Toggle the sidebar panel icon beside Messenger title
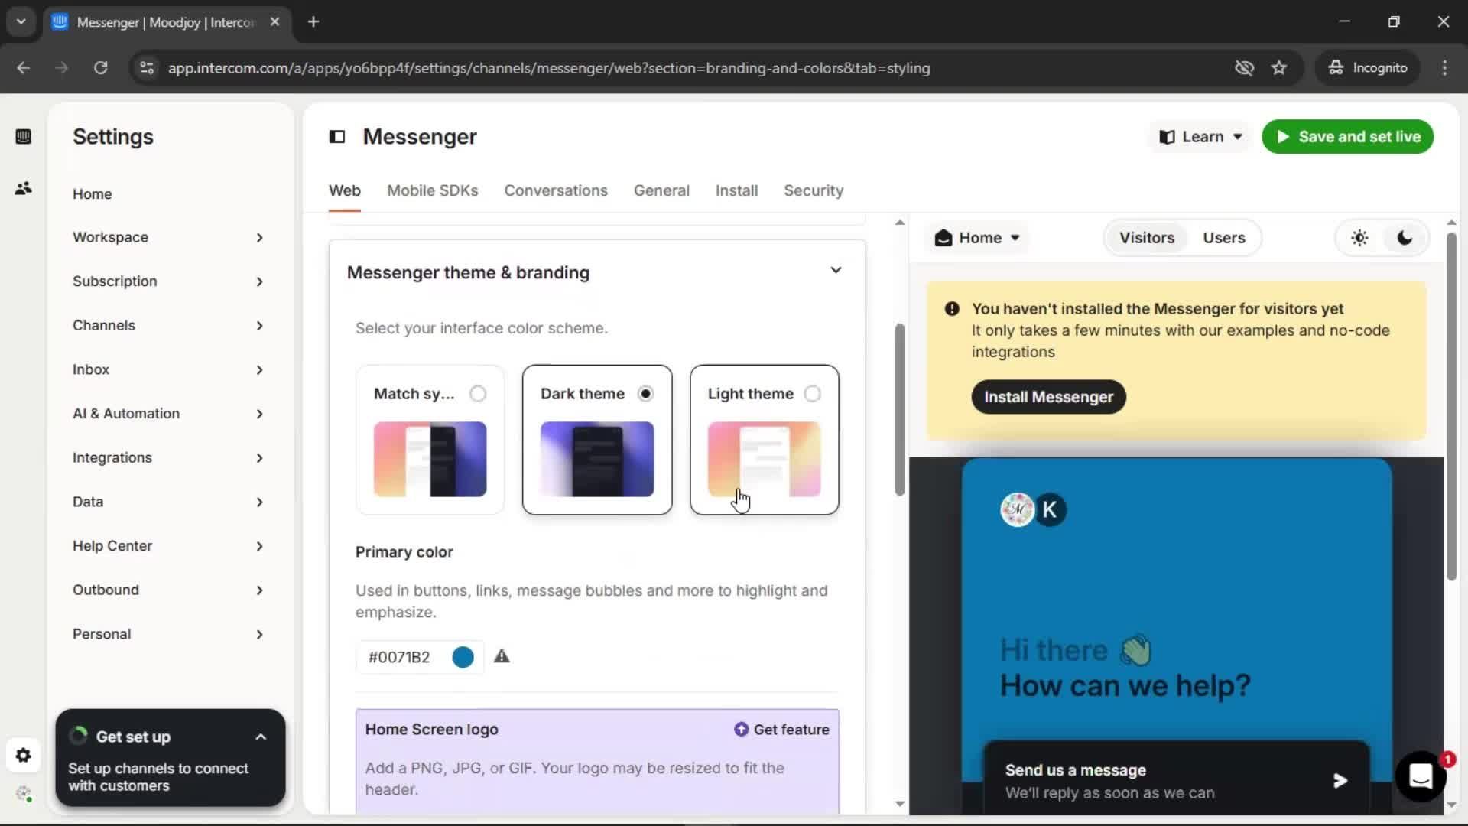This screenshot has height=826, width=1468. (x=337, y=137)
